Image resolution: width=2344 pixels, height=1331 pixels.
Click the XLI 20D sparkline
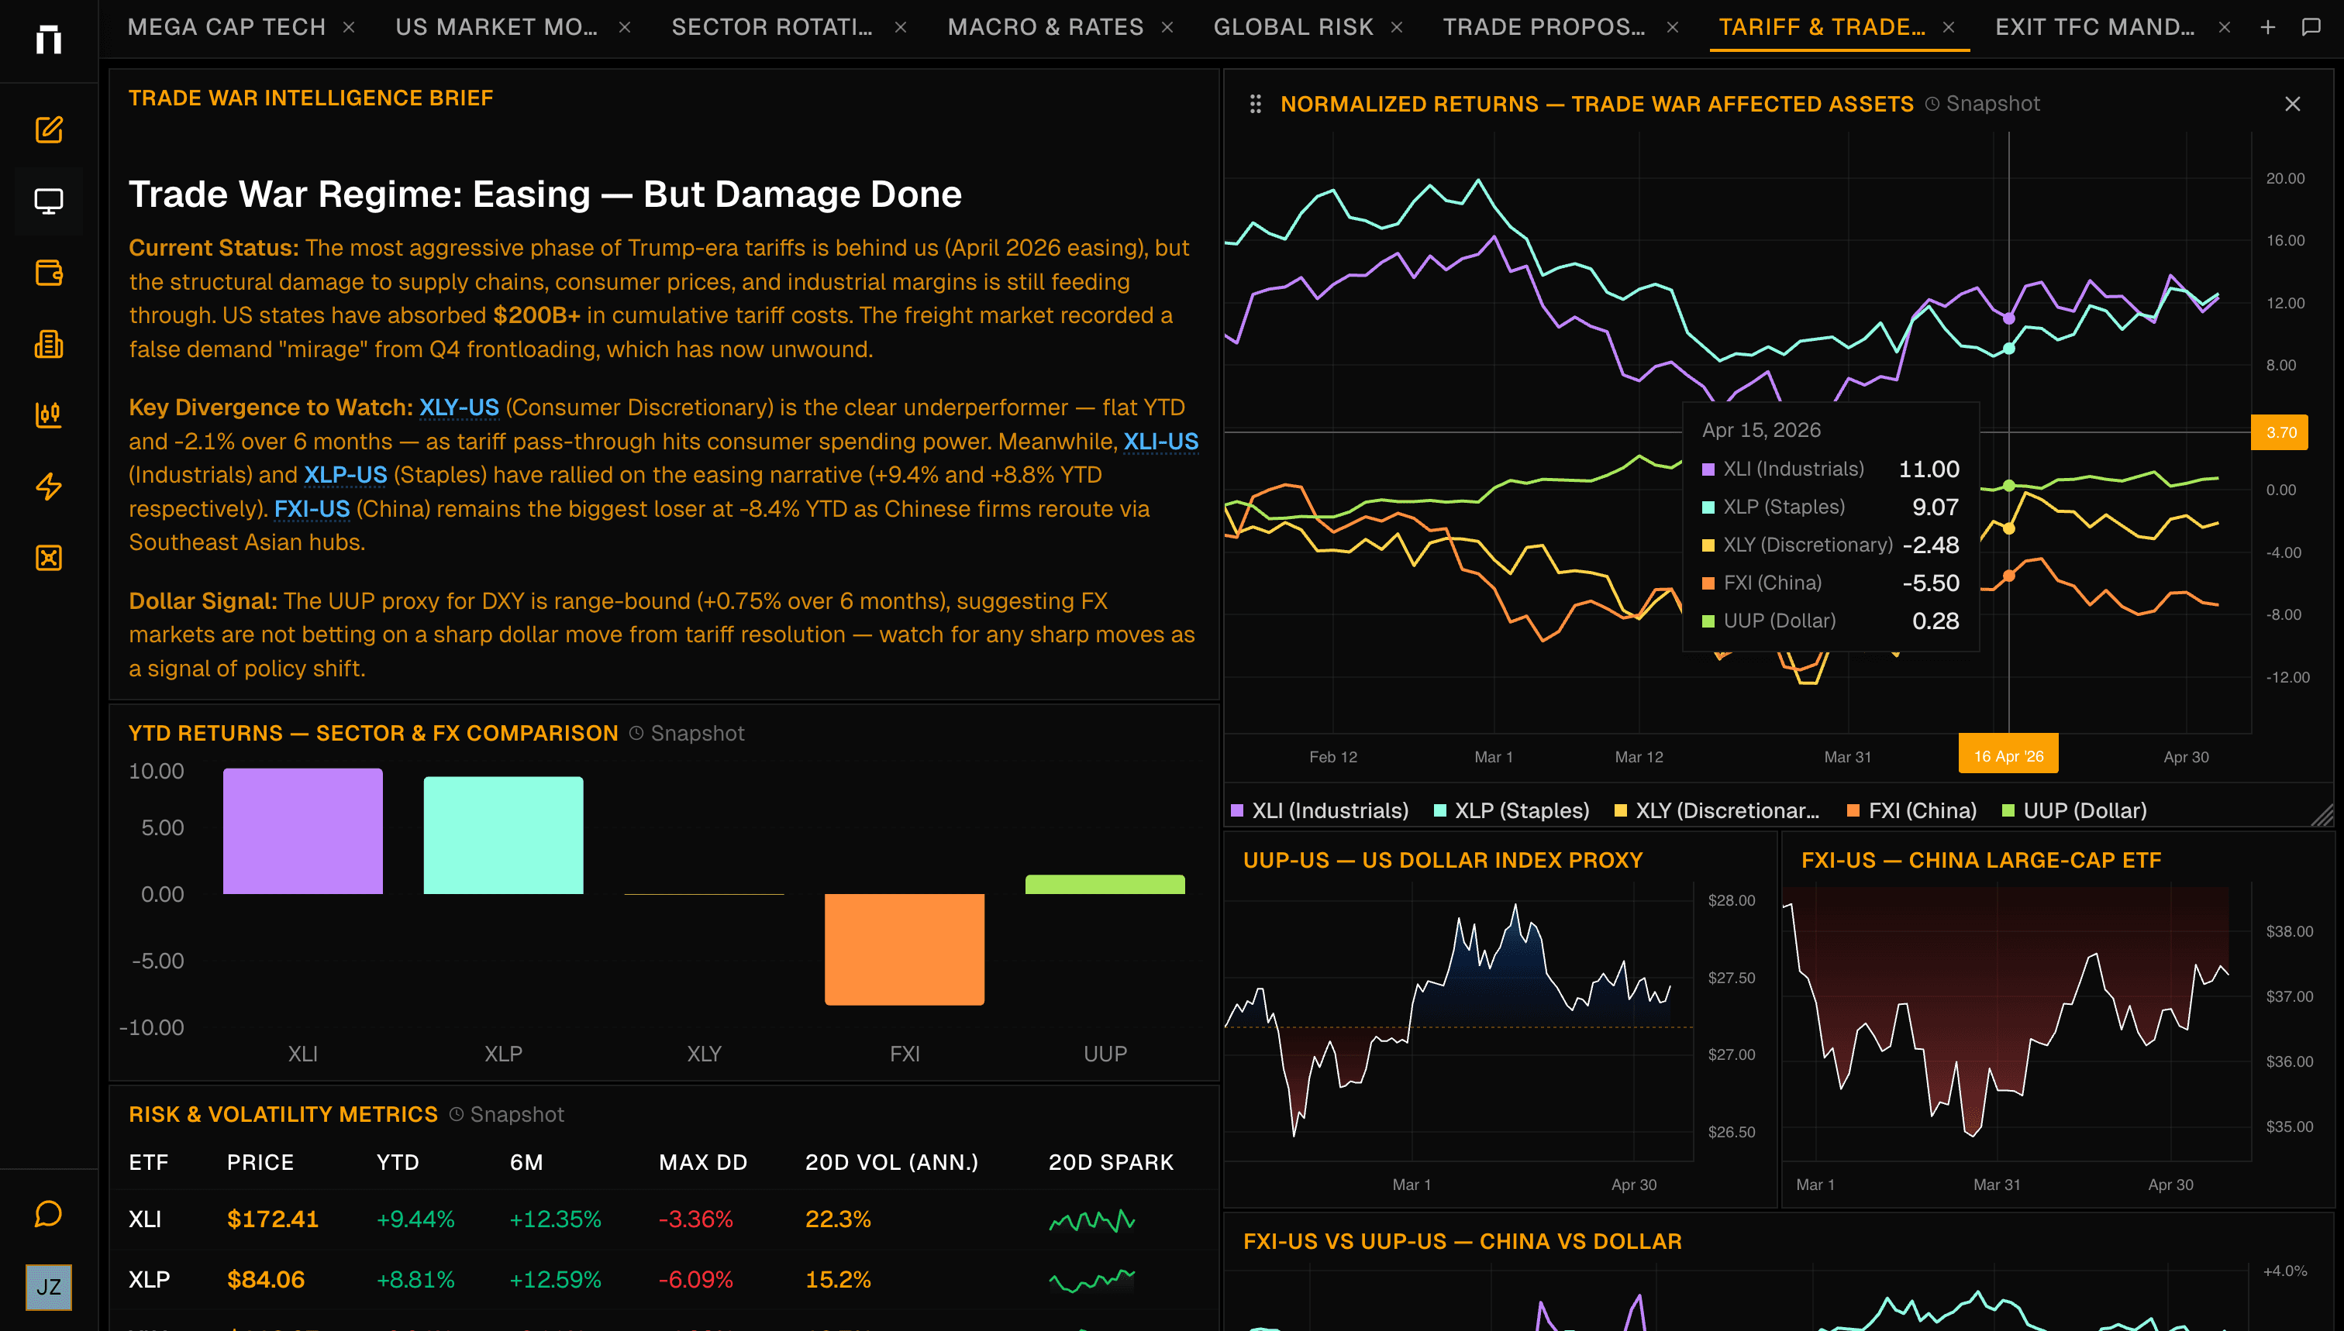(1091, 1220)
